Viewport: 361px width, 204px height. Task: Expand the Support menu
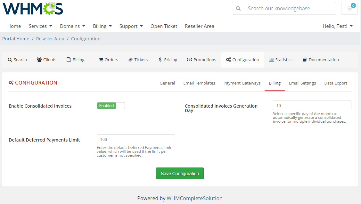pyautogui.click(x=131, y=26)
